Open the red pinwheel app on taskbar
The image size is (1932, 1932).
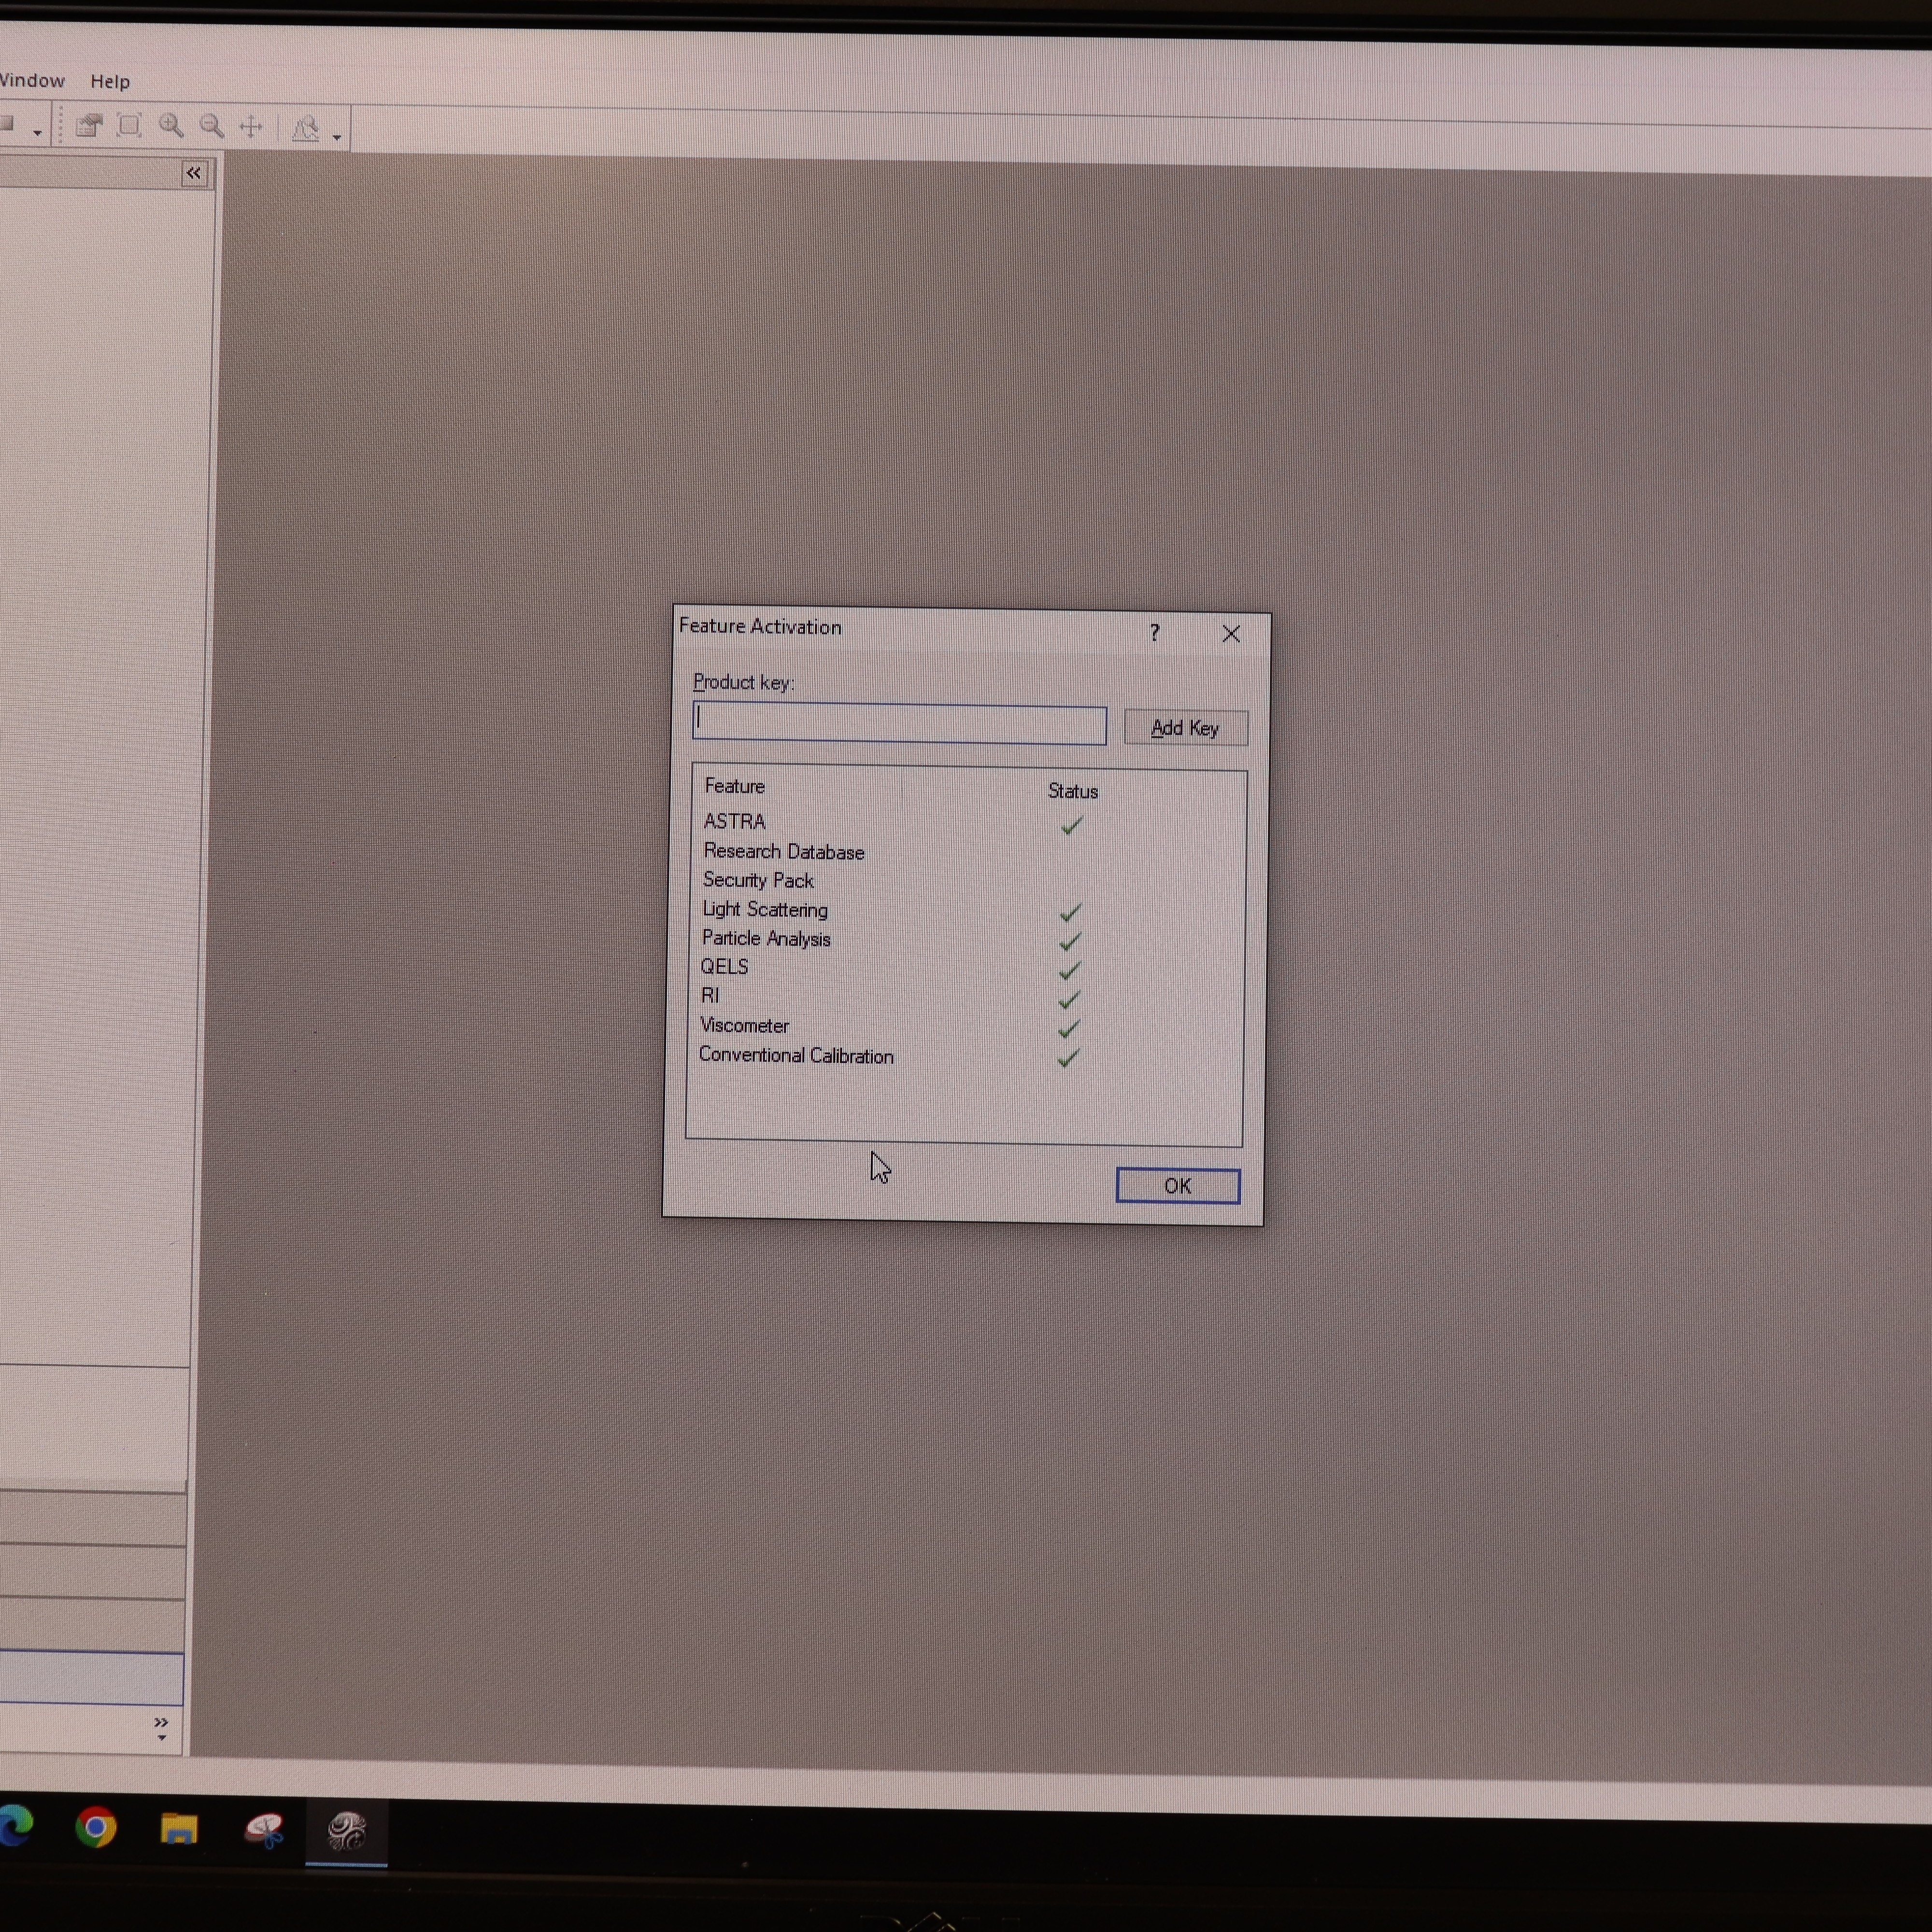264,1831
